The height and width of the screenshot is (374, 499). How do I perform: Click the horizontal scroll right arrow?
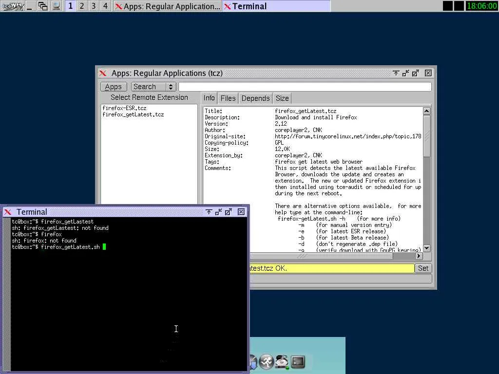click(x=419, y=256)
